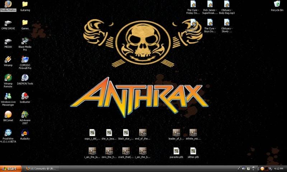Click the orange round tray icon

pyautogui.click(x=262, y=168)
